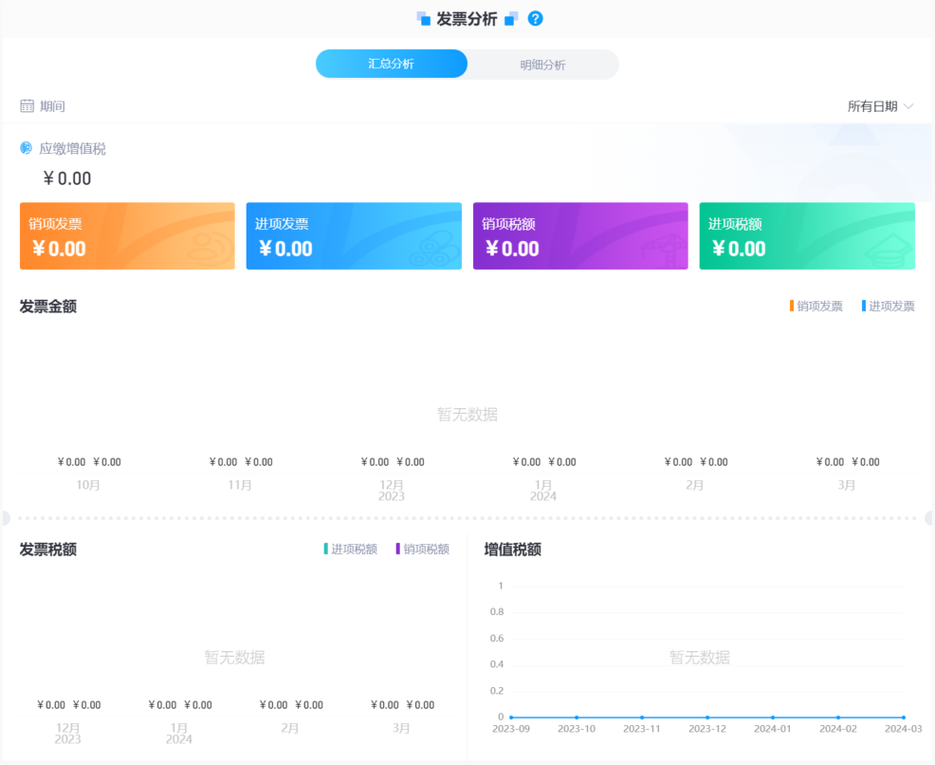Select the 汇总分析 tab
This screenshot has height=765, width=935.
391,64
